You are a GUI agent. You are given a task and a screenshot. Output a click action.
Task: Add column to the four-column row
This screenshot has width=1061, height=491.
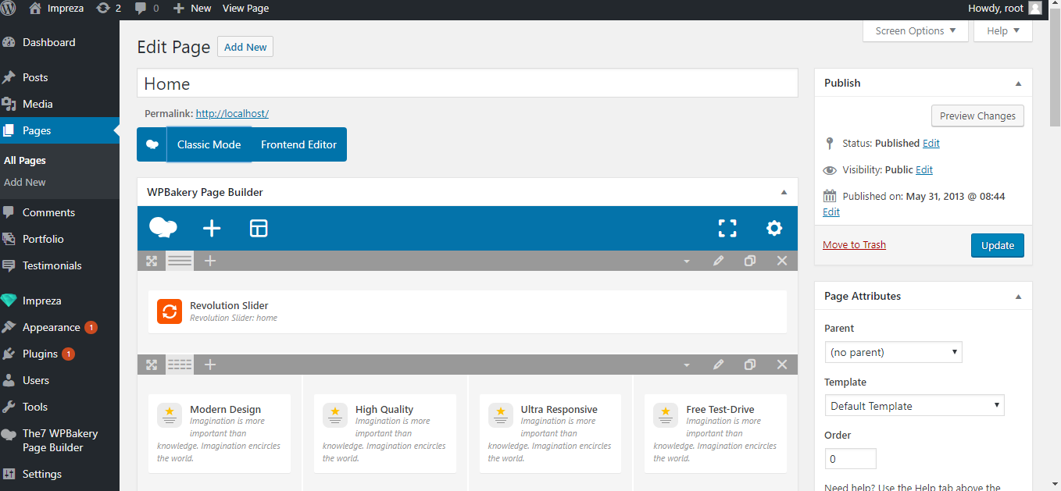(x=210, y=365)
